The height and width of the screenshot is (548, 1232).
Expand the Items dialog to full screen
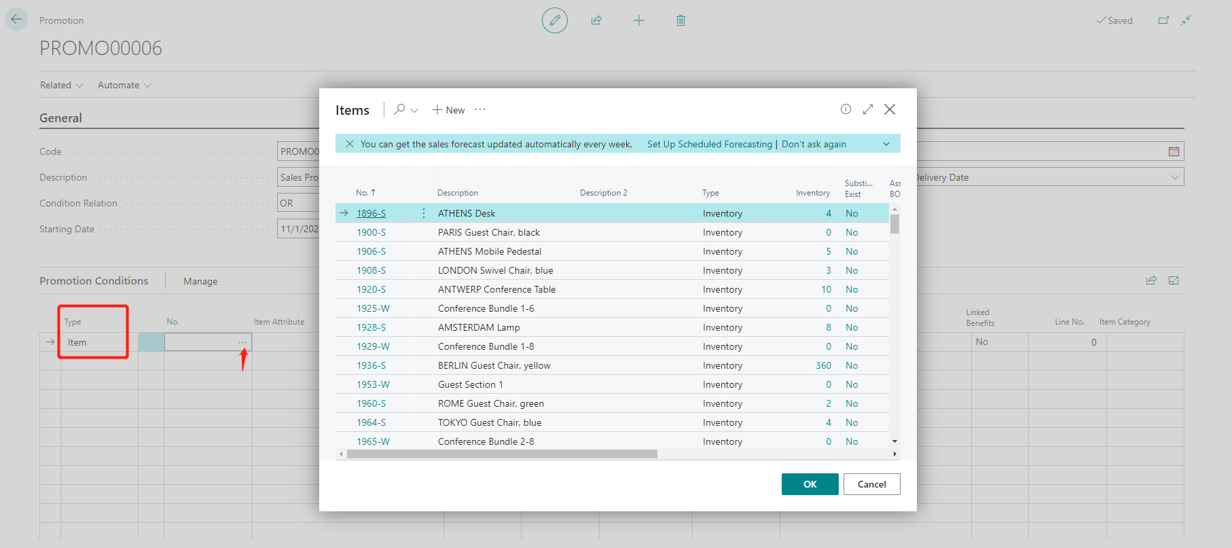[868, 109]
